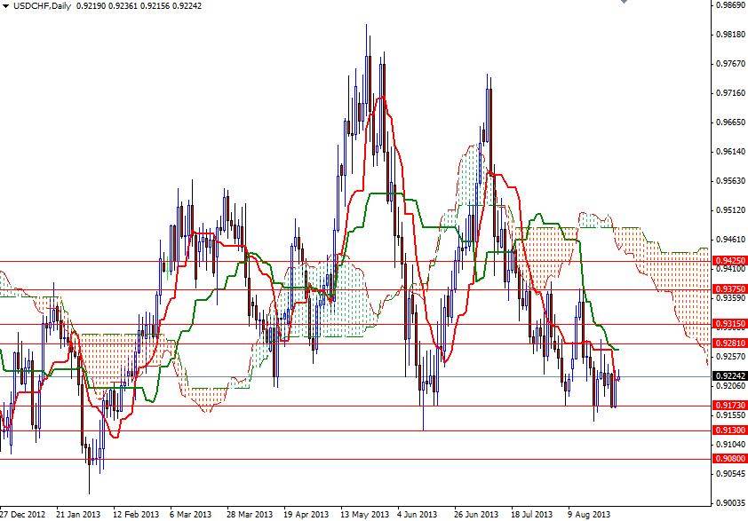
Task: Click the 0.98180 price scale value
Action: click(728, 35)
